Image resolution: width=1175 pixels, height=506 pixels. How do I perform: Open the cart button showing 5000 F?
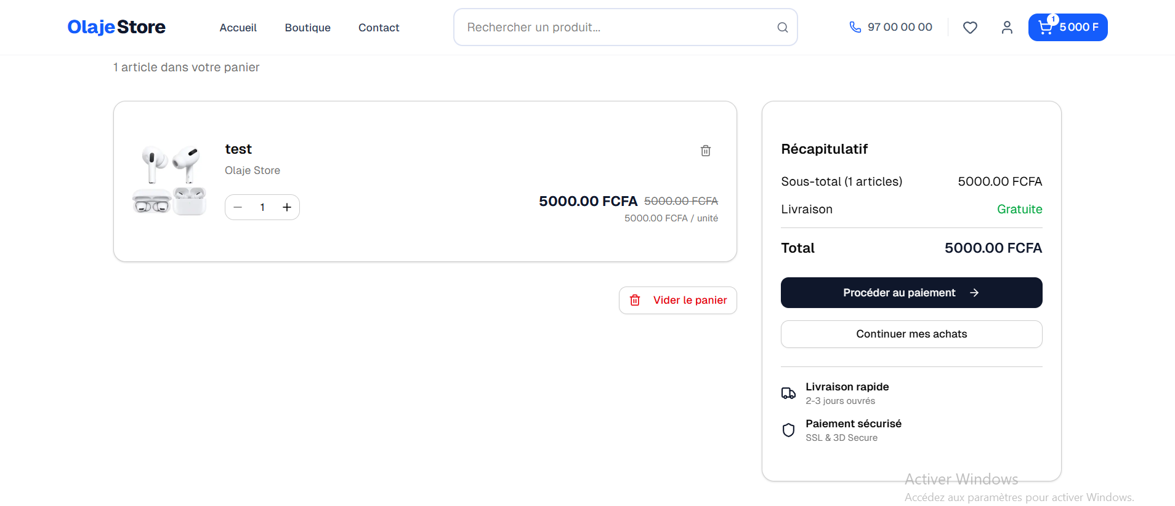pos(1067,28)
